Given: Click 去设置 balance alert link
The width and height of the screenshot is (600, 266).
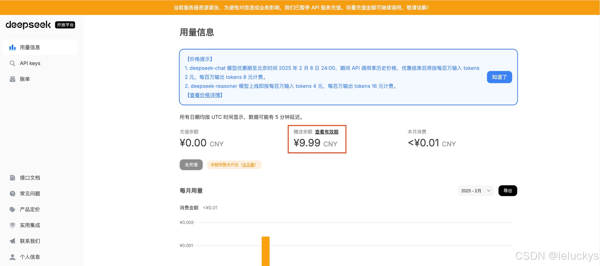Looking at the screenshot, I should pos(248,165).
